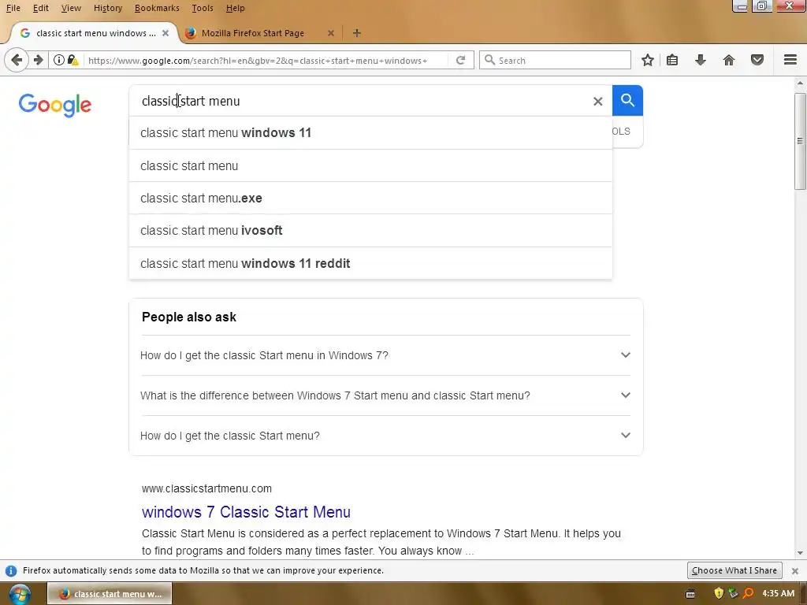Screen dimensions: 807x605
Task: Choose suggestion 'classic start menu ivosoft'
Action: [370, 231]
